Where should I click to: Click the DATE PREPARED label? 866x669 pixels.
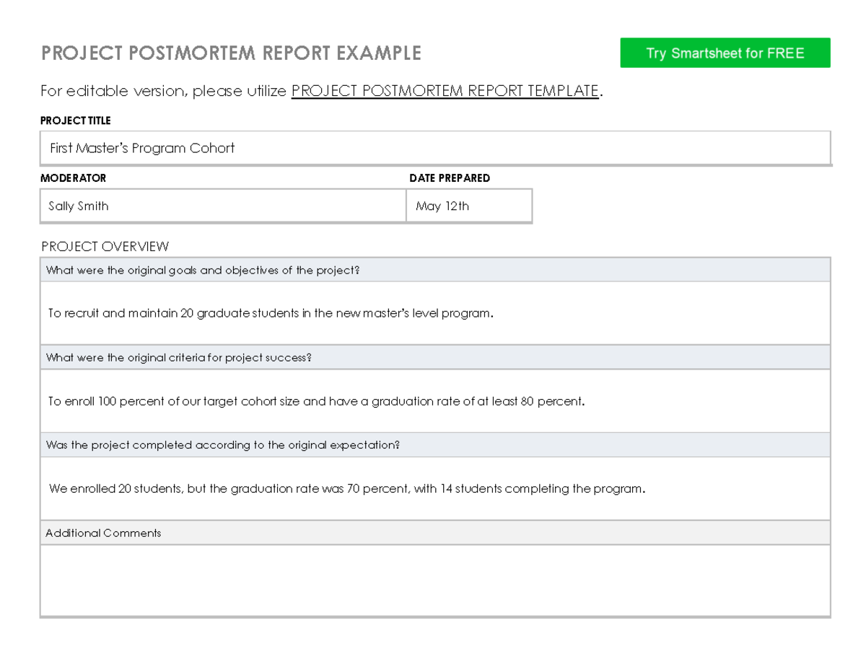[x=449, y=178]
